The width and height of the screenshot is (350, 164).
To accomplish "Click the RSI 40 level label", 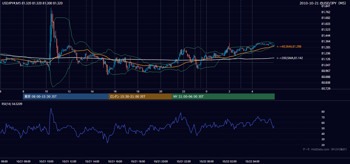I will (323, 134).
